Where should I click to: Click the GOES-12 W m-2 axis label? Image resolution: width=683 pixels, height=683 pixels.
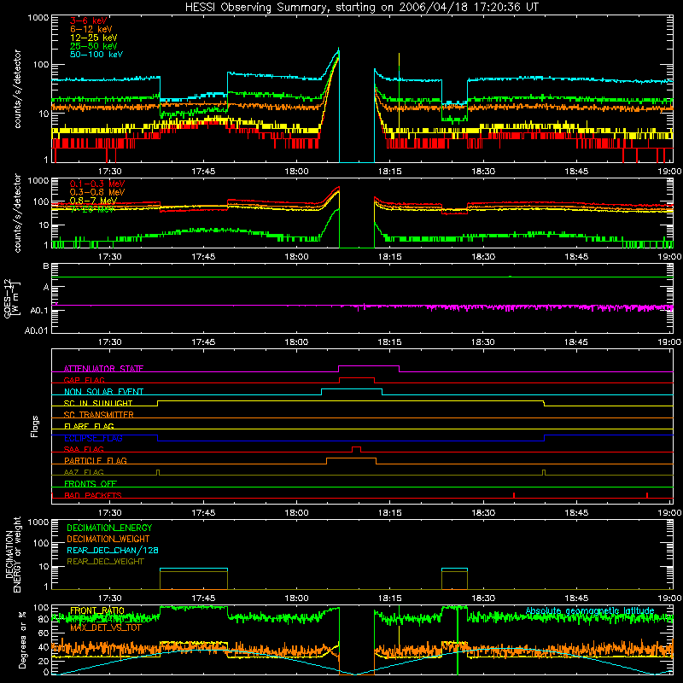click(12, 298)
